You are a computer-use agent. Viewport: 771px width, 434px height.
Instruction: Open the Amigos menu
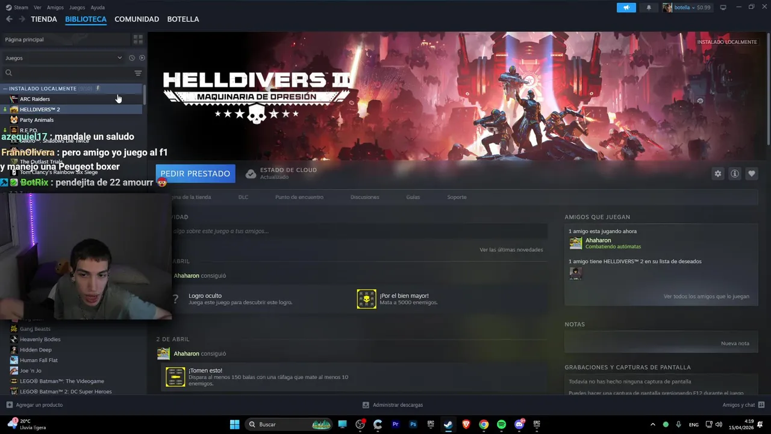click(x=55, y=7)
